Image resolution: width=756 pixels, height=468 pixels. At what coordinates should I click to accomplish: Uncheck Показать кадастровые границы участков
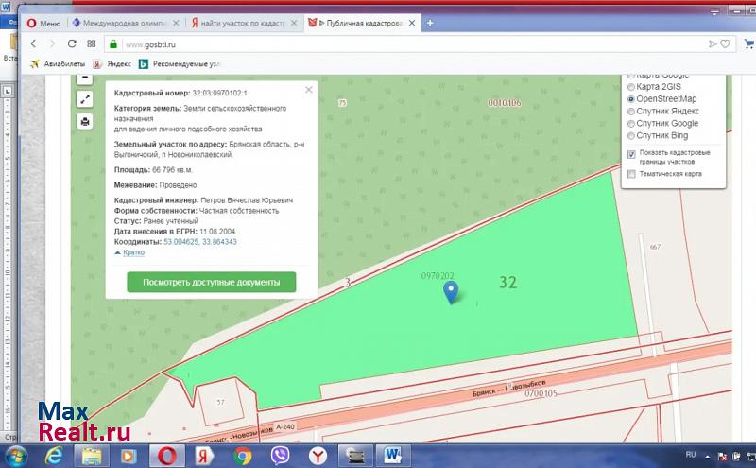point(631,153)
